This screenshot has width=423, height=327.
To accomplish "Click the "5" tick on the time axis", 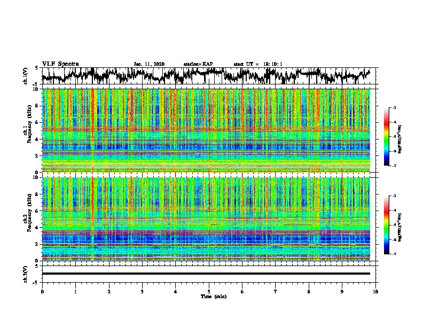I will coord(209,292).
